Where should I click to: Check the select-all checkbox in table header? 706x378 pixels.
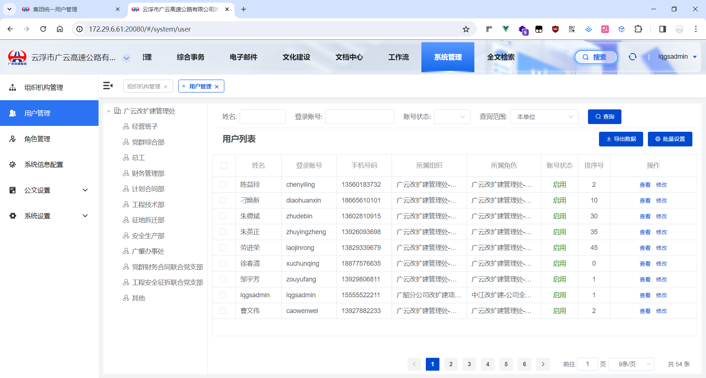coord(224,166)
